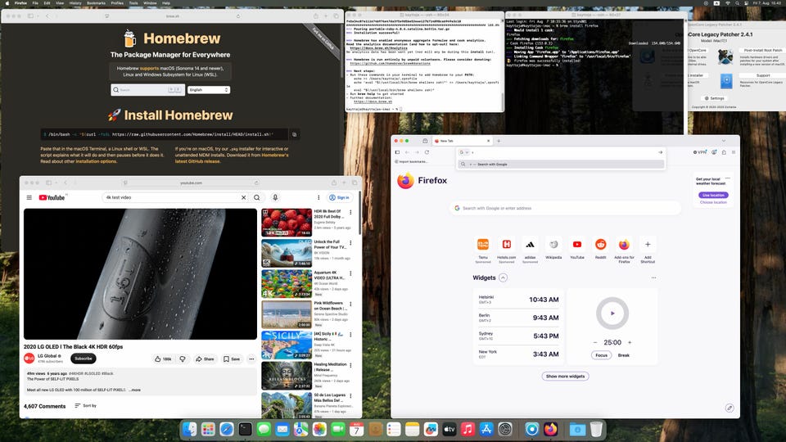Open the search engine dropdown in Firefox URL bar
The width and height of the screenshot is (786, 442).
pos(464,152)
